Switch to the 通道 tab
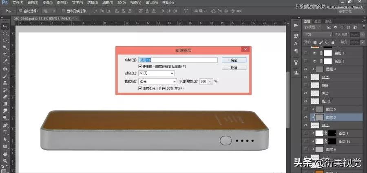The height and width of the screenshot is (173, 367). pos(317,21)
